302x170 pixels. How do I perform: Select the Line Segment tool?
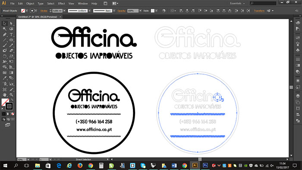tap(5, 40)
